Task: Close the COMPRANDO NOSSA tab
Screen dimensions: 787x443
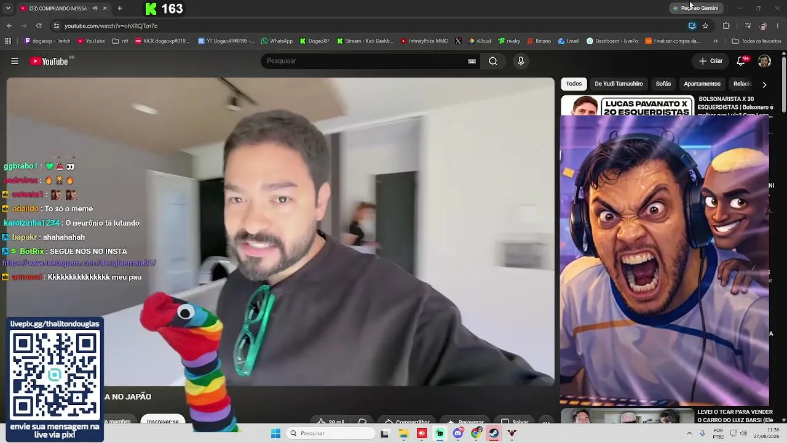Action: pos(105,9)
